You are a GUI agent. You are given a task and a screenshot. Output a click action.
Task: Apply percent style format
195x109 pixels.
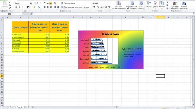[x=98, y=7]
